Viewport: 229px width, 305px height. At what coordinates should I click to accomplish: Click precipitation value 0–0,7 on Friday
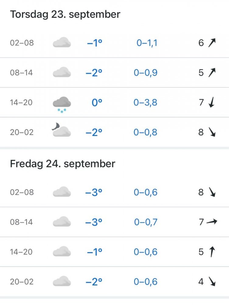(146, 222)
